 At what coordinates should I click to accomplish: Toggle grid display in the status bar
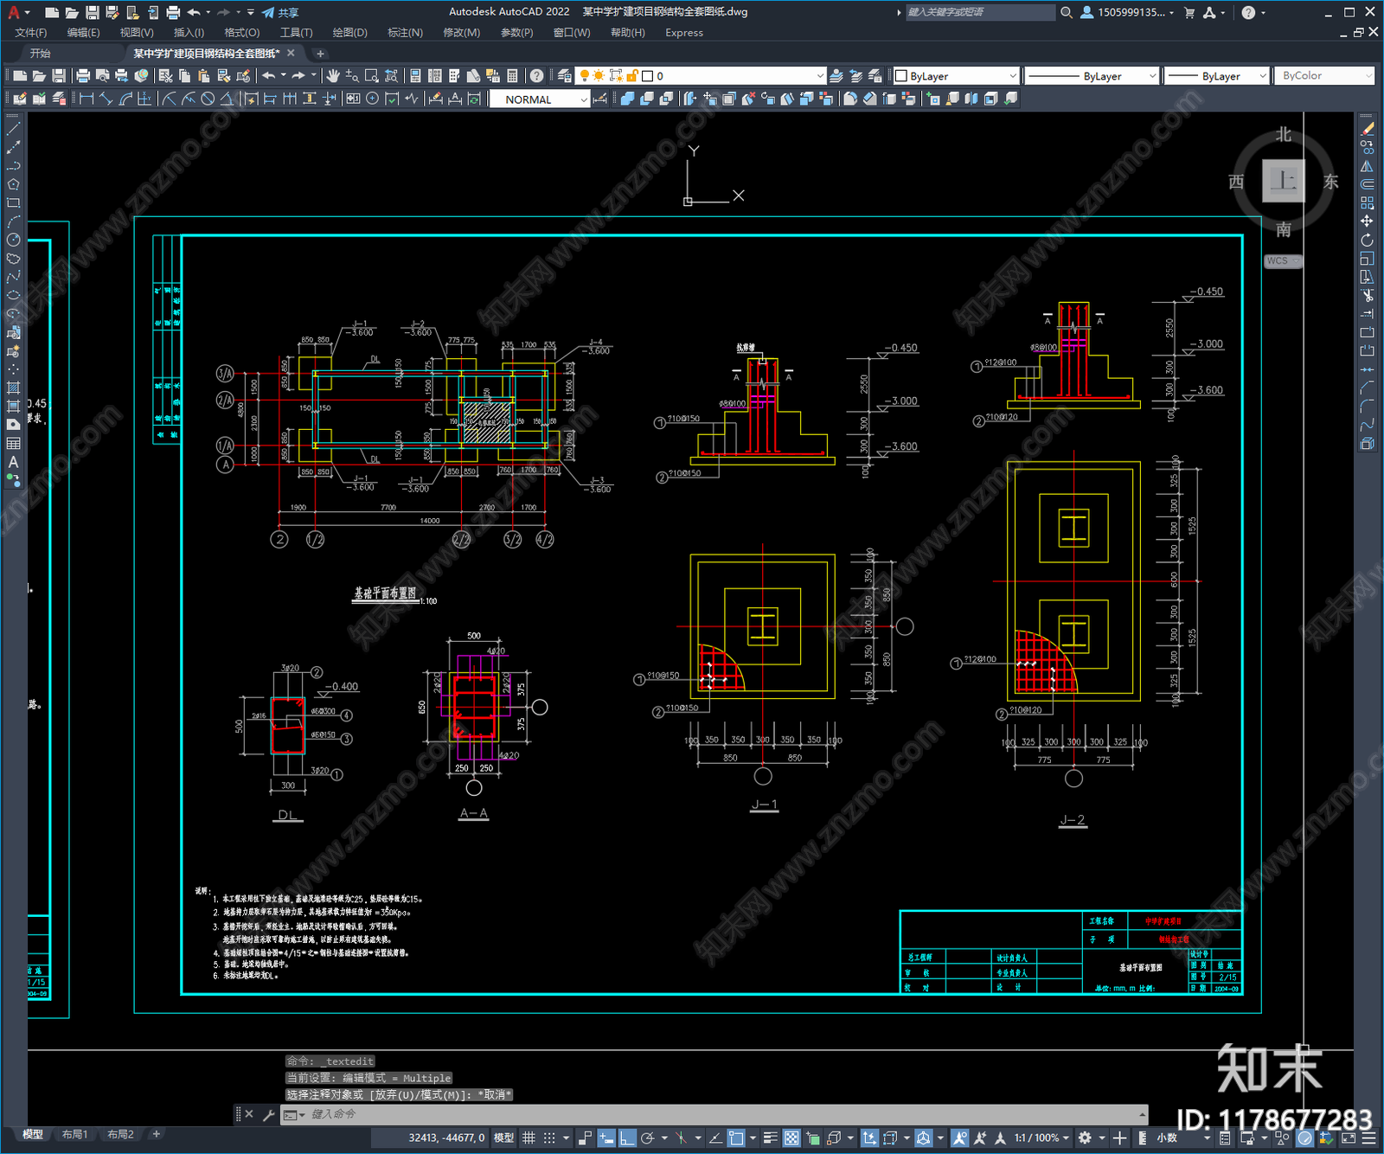click(x=529, y=1138)
